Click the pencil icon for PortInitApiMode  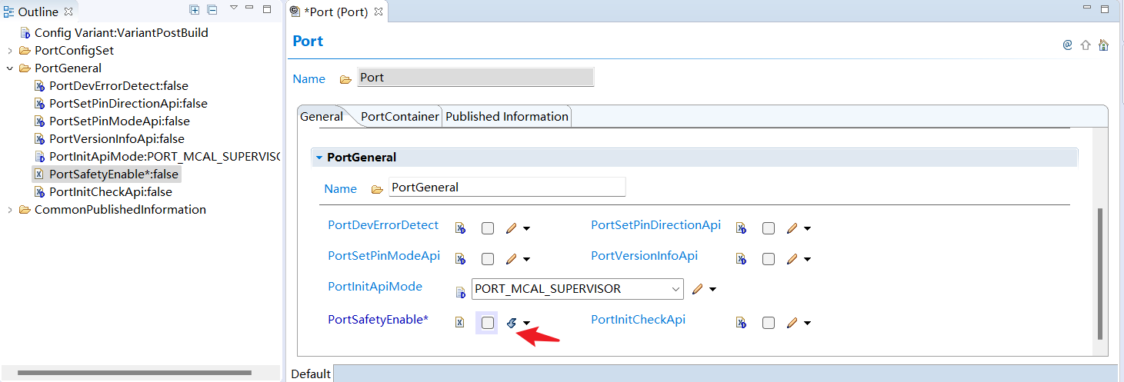pyautogui.click(x=698, y=289)
